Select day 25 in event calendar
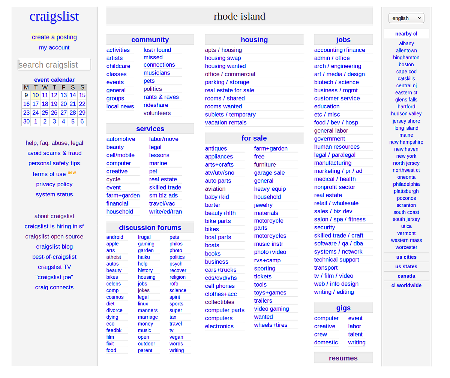The width and height of the screenshot is (450, 378). pyautogui.click(x=45, y=112)
